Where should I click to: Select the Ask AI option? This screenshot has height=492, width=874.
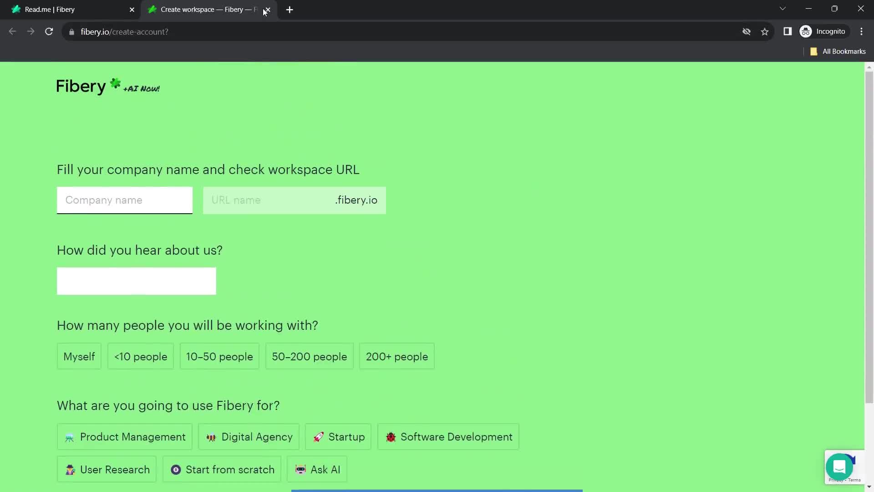pyautogui.click(x=317, y=470)
